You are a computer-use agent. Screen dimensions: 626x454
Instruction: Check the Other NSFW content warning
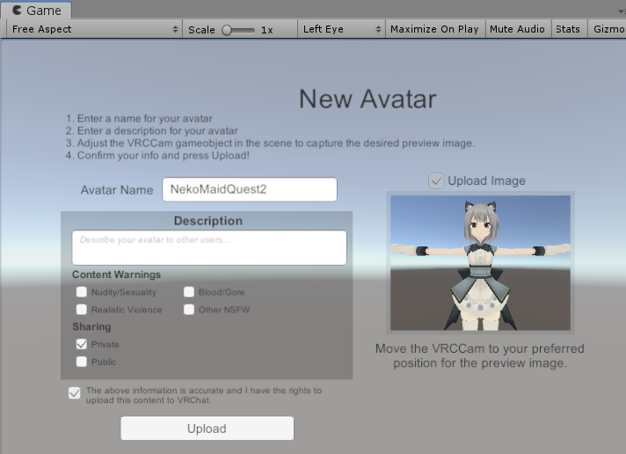189,310
